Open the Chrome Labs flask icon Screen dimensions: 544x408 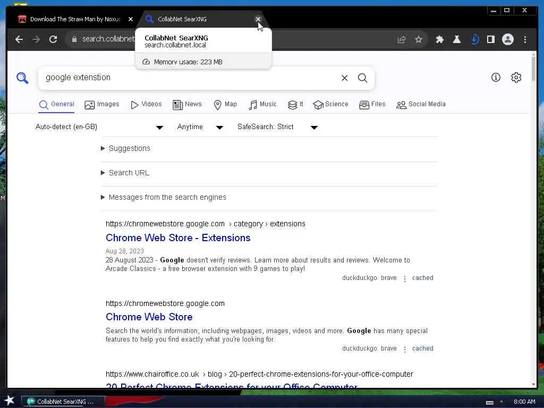[x=457, y=39]
